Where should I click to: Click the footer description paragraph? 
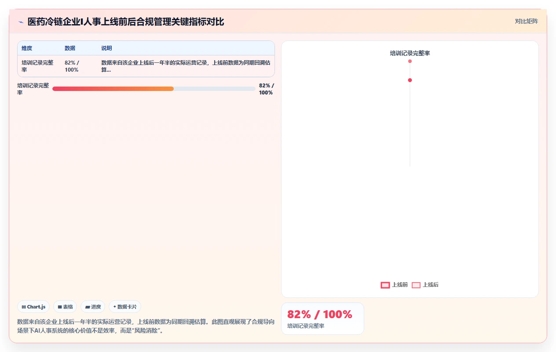tap(146, 327)
